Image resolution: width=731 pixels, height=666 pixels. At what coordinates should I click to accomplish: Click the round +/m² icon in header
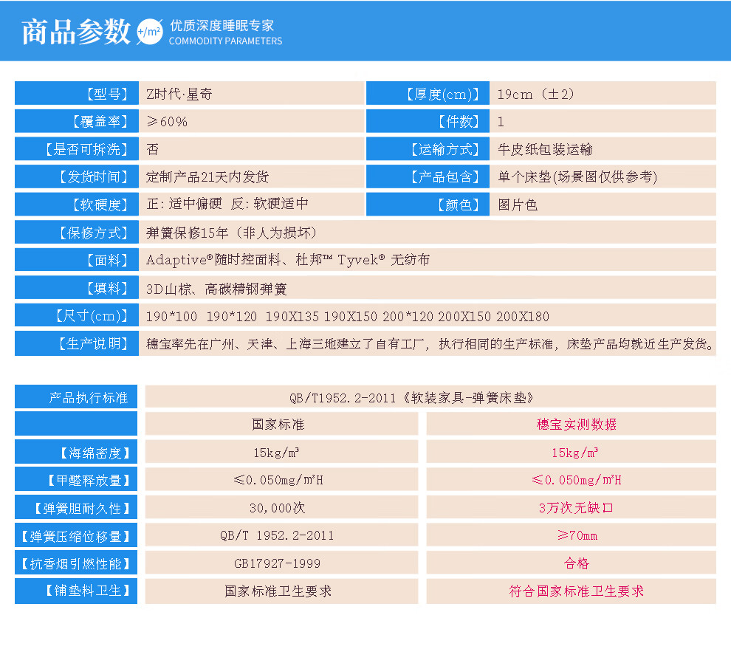coord(149,32)
